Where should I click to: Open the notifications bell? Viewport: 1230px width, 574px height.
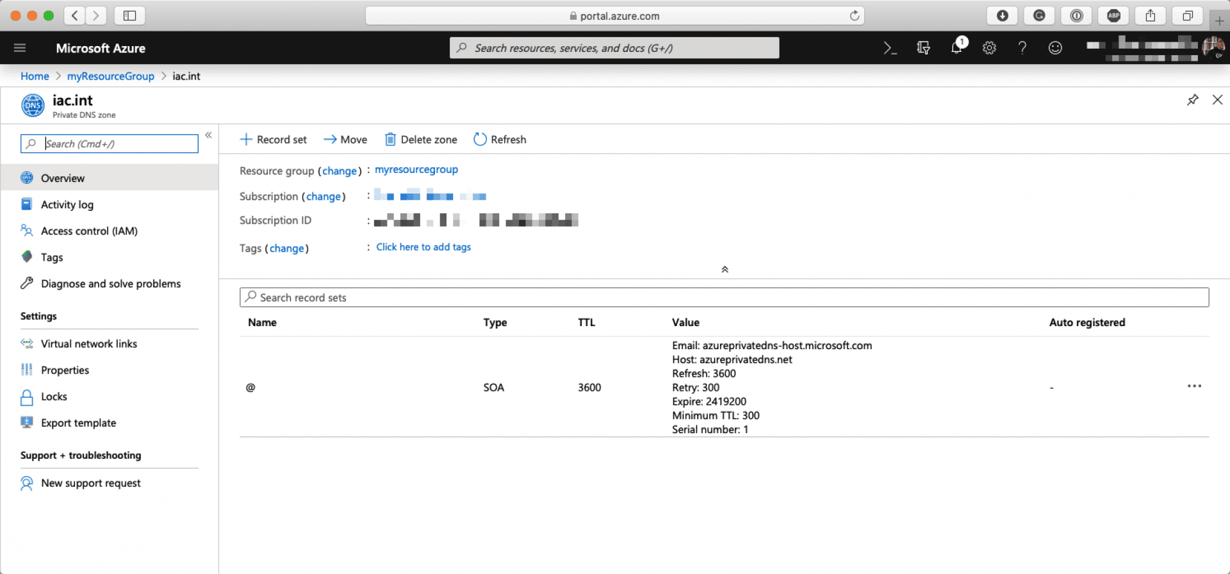coord(957,47)
